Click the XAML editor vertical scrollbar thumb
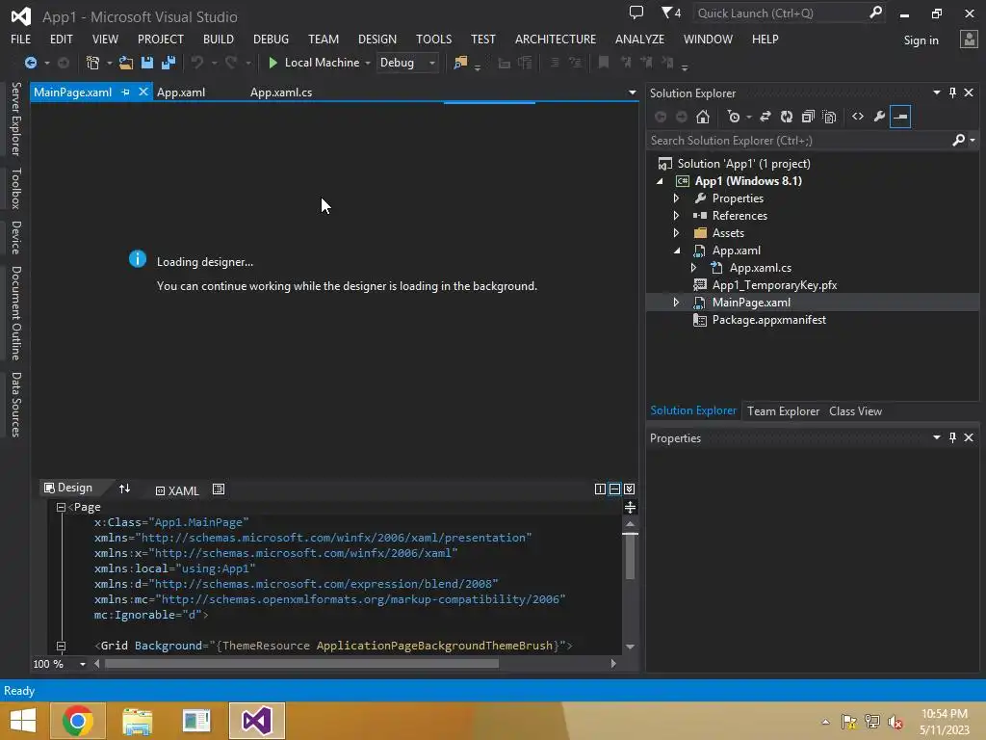This screenshot has width=986, height=740. pyautogui.click(x=630, y=556)
